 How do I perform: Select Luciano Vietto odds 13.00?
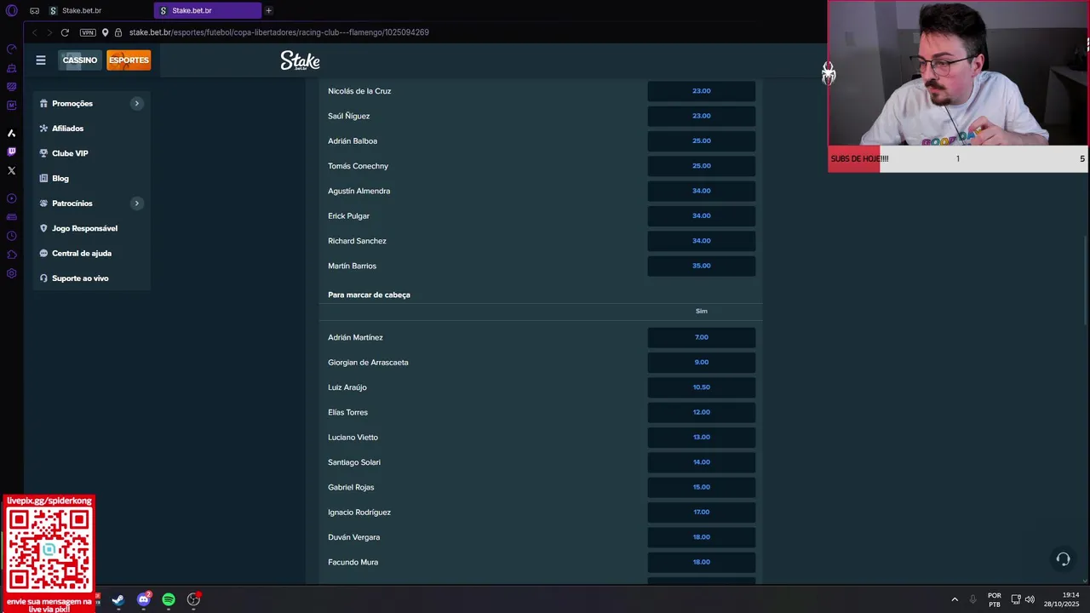pyautogui.click(x=701, y=437)
